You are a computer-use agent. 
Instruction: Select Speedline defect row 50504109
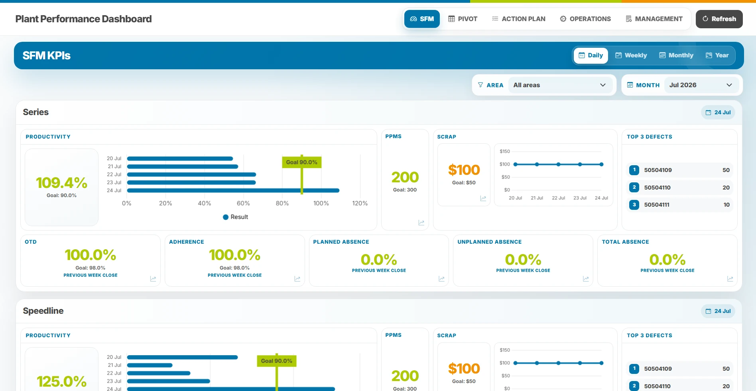point(679,369)
